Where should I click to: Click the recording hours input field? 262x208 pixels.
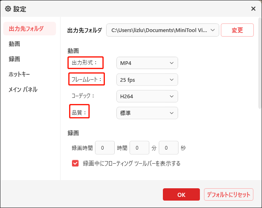click(105, 148)
